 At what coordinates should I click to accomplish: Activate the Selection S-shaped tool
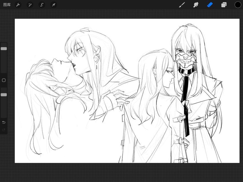pos(42,5)
